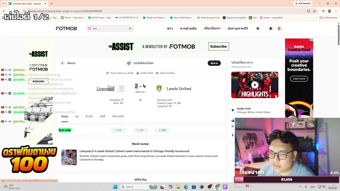Click the Leeds United club crest
The width and height of the screenshot is (340, 191).
click(x=159, y=89)
